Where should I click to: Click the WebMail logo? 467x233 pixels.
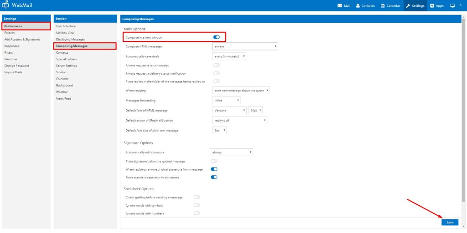tap(20, 5)
